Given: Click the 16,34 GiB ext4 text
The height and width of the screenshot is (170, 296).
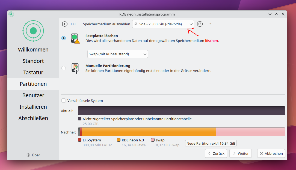Looking at the screenshot, I should coord(134,145).
